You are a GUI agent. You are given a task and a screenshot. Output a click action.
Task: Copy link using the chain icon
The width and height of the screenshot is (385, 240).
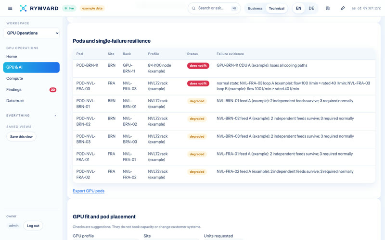point(343,8)
